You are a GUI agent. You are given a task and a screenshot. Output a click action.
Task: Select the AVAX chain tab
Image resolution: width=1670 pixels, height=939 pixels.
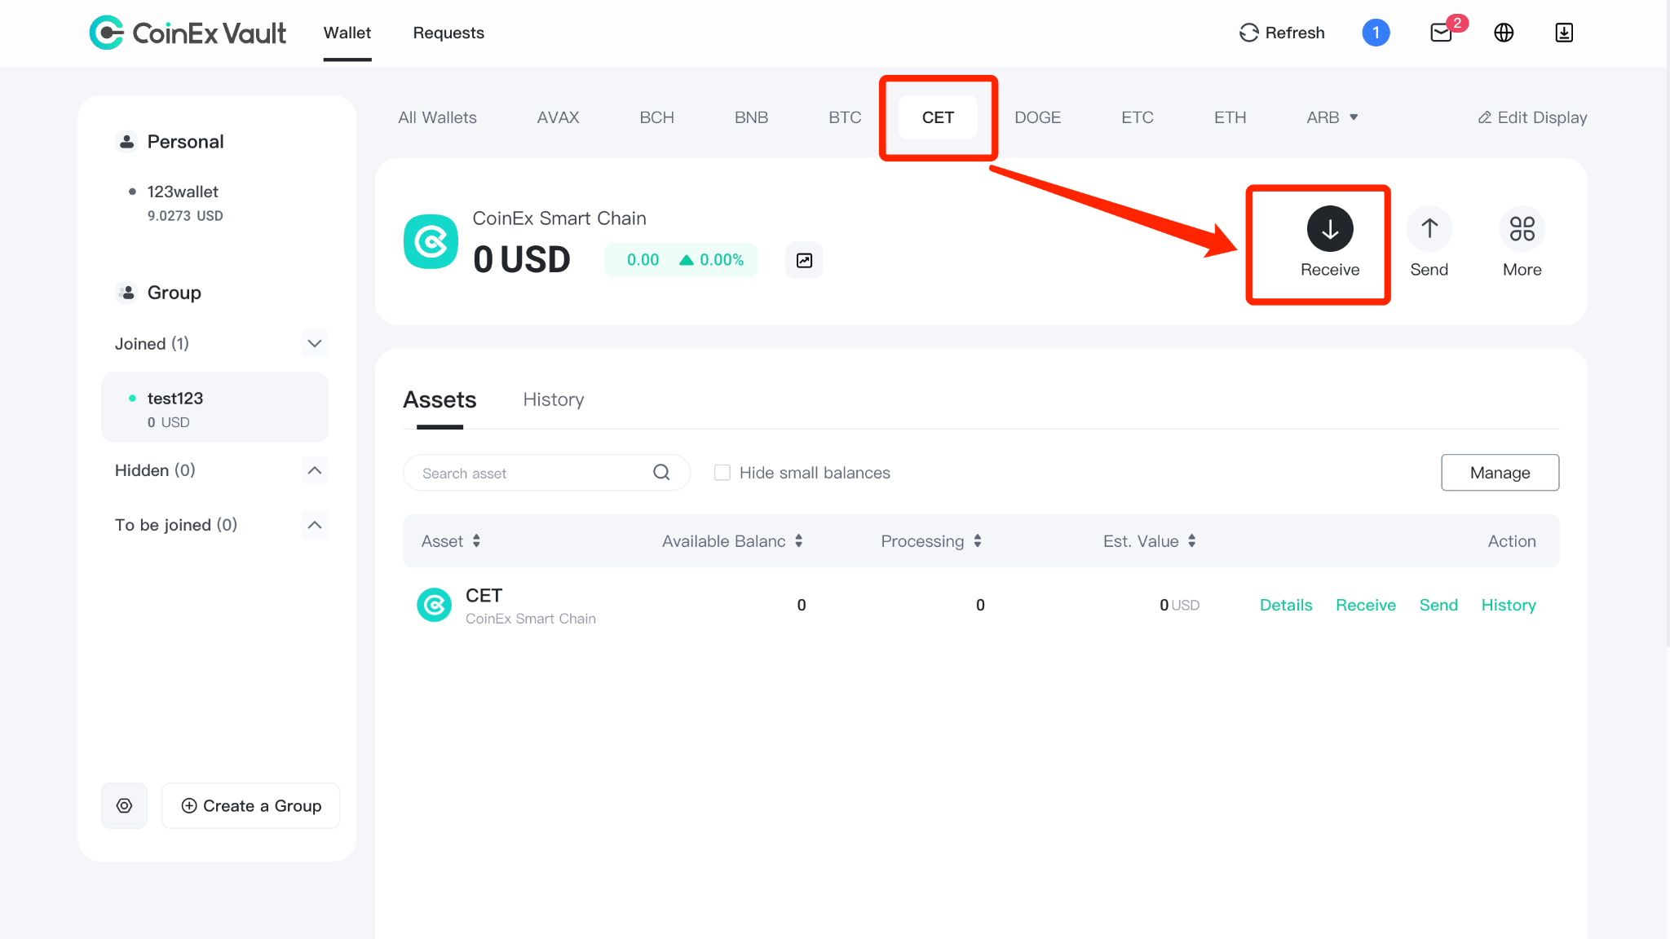click(x=558, y=117)
